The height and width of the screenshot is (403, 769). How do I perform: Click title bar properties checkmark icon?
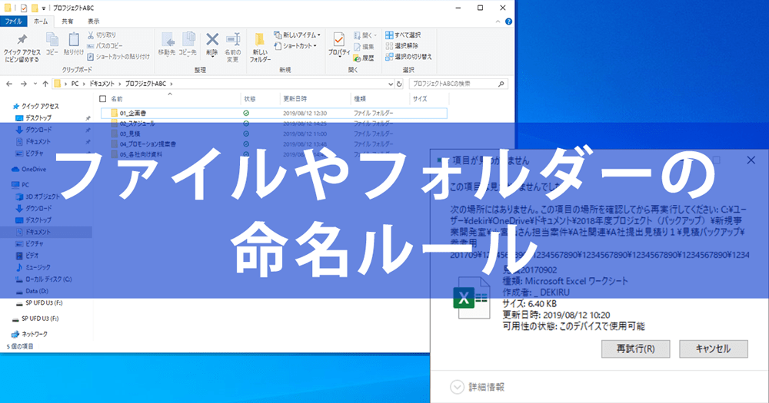pos(24,8)
